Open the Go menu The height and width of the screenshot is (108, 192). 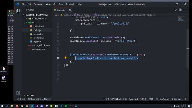[55, 4]
